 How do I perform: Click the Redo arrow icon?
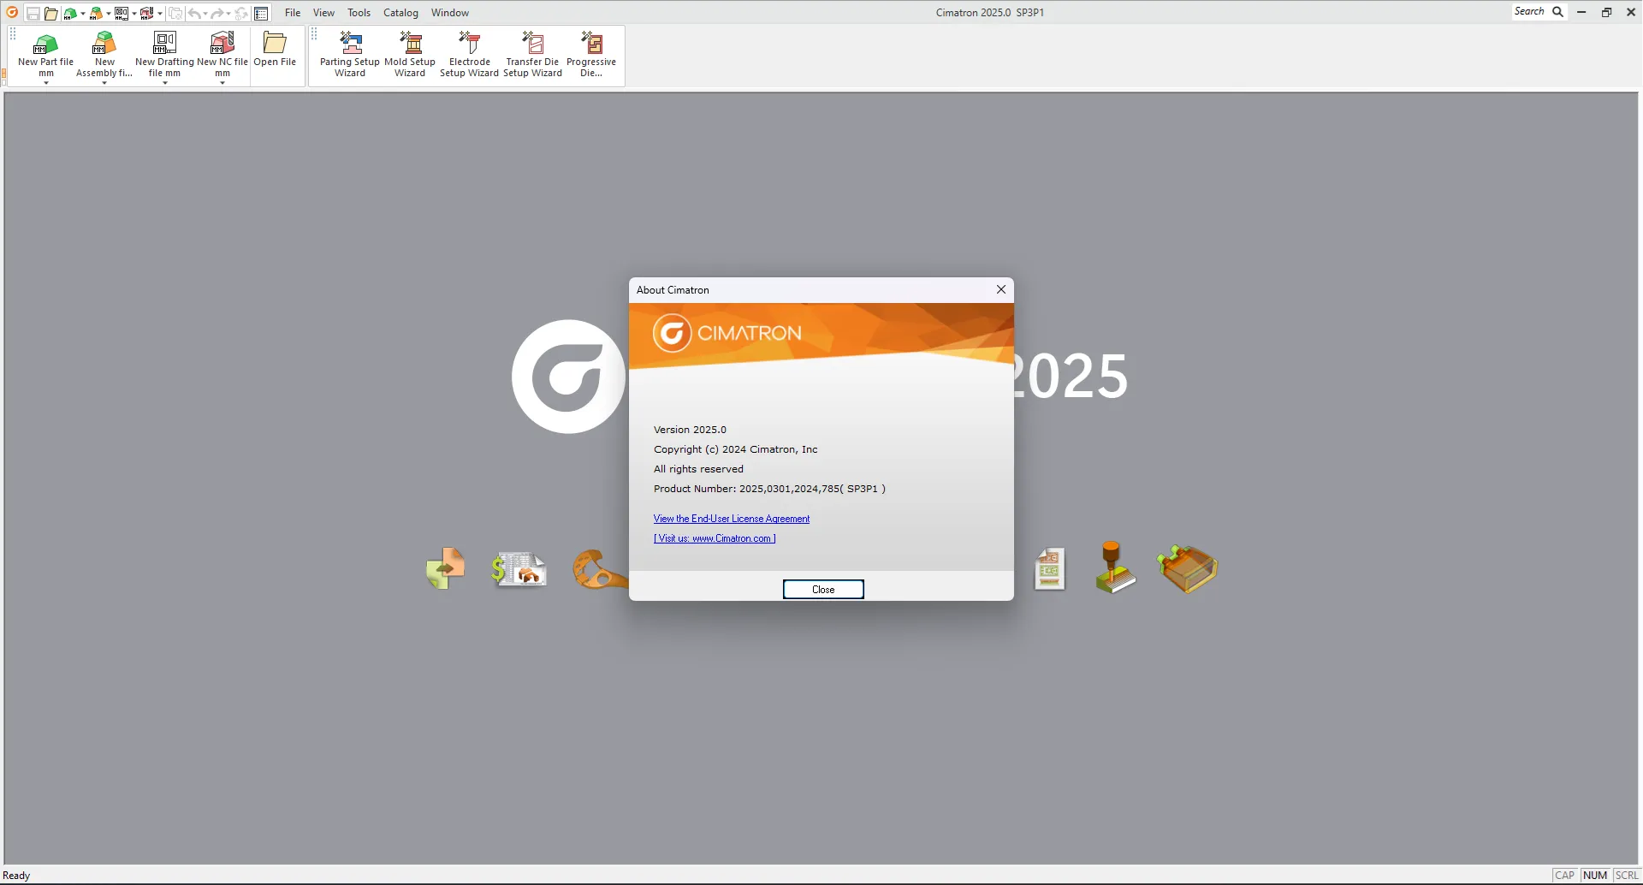(x=217, y=14)
